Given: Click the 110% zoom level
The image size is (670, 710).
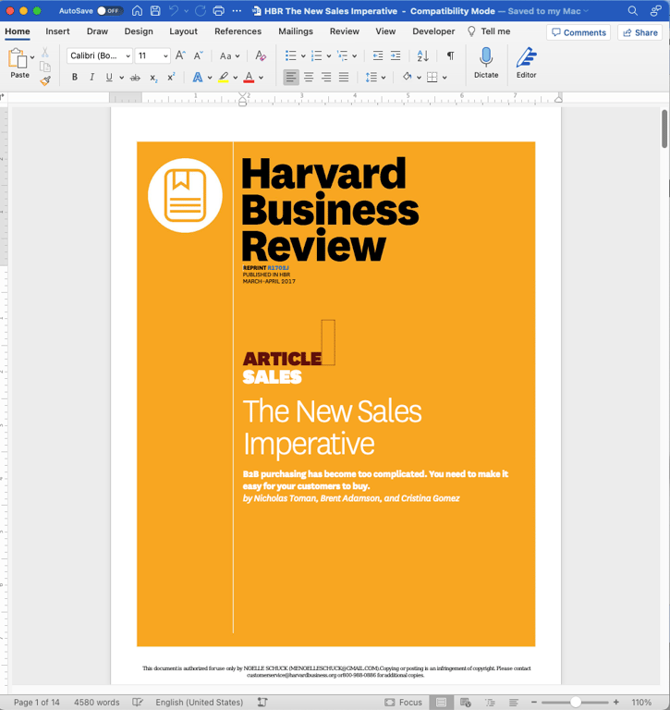Looking at the screenshot, I should [641, 702].
